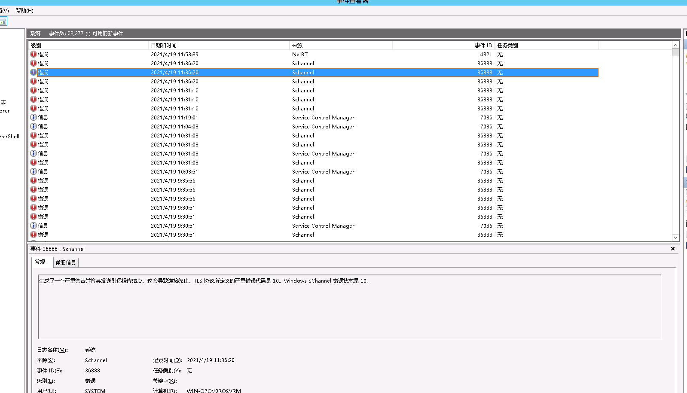Switch to the 详细信息 tab

(66, 262)
